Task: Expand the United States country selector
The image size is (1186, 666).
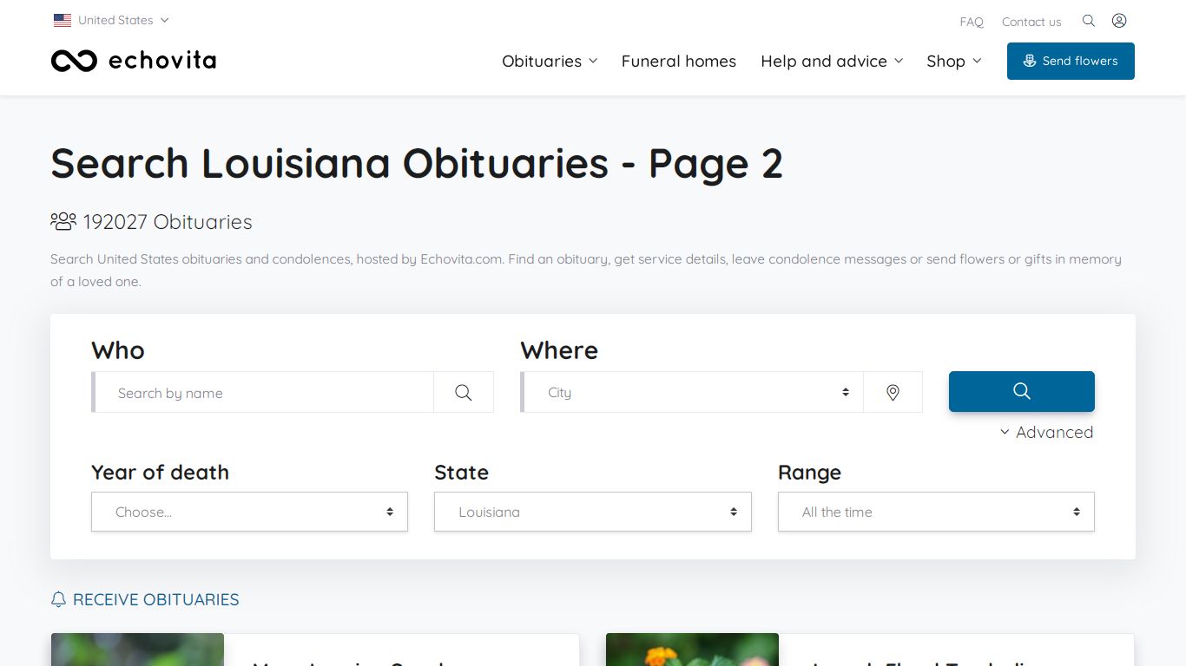Action: pyautogui.click(x=111, y=20)
